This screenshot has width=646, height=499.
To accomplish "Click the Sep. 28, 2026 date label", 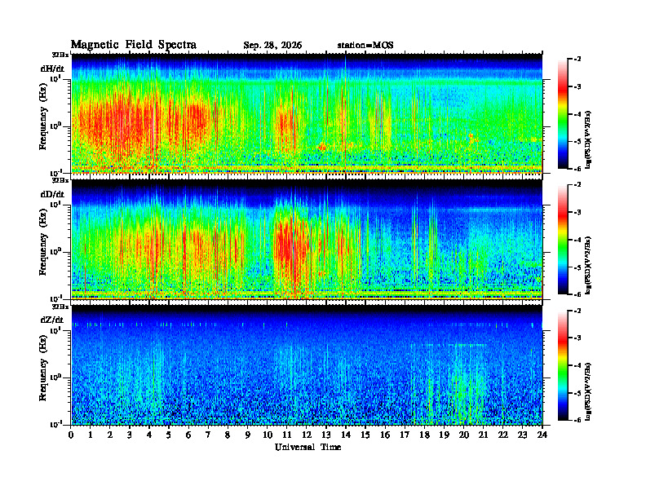I will coord(272,46).
